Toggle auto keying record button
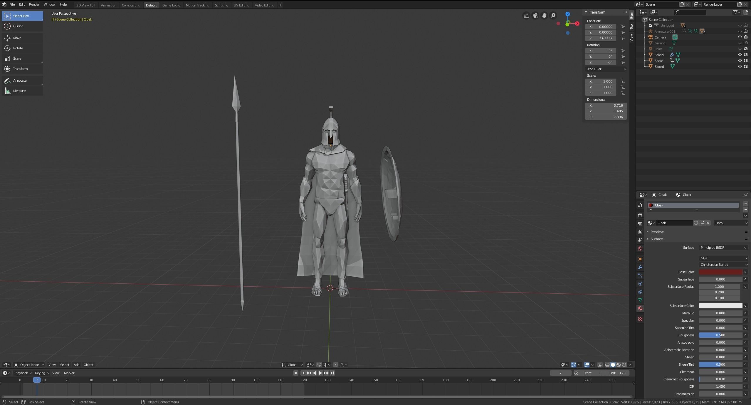 coord(295,373)
